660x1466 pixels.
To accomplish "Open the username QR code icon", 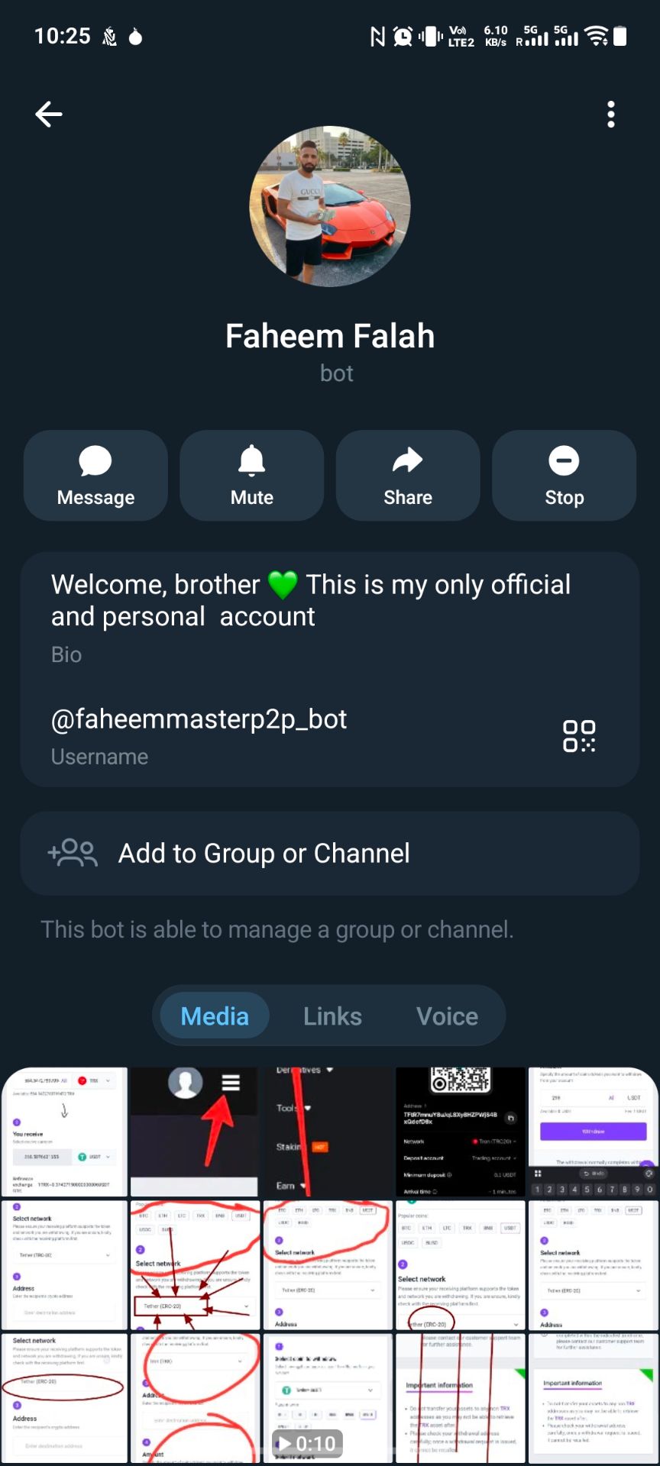I will pyautogui.click(x=579, y=736).
